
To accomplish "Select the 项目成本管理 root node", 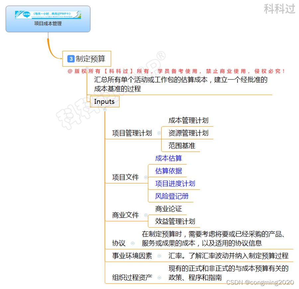I will click(48, 24).
